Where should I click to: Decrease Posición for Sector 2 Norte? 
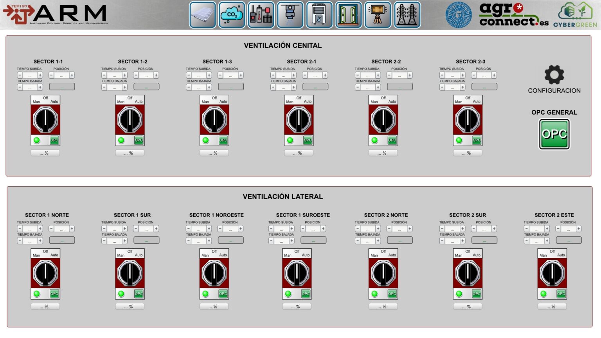point(389,228)
